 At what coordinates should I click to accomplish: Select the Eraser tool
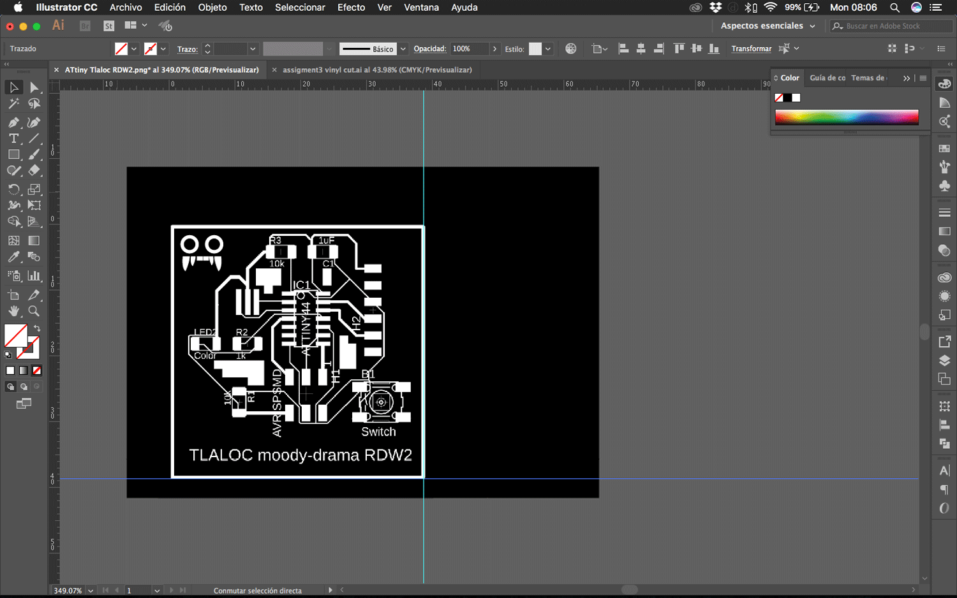point(34,170)
